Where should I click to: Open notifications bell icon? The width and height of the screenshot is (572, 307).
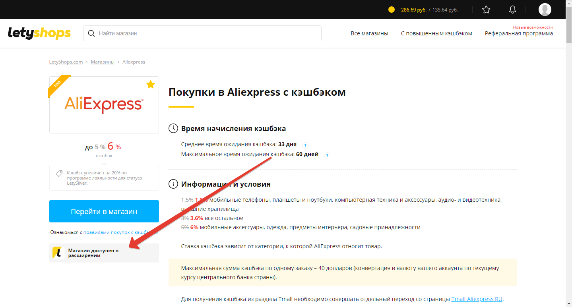513,10
